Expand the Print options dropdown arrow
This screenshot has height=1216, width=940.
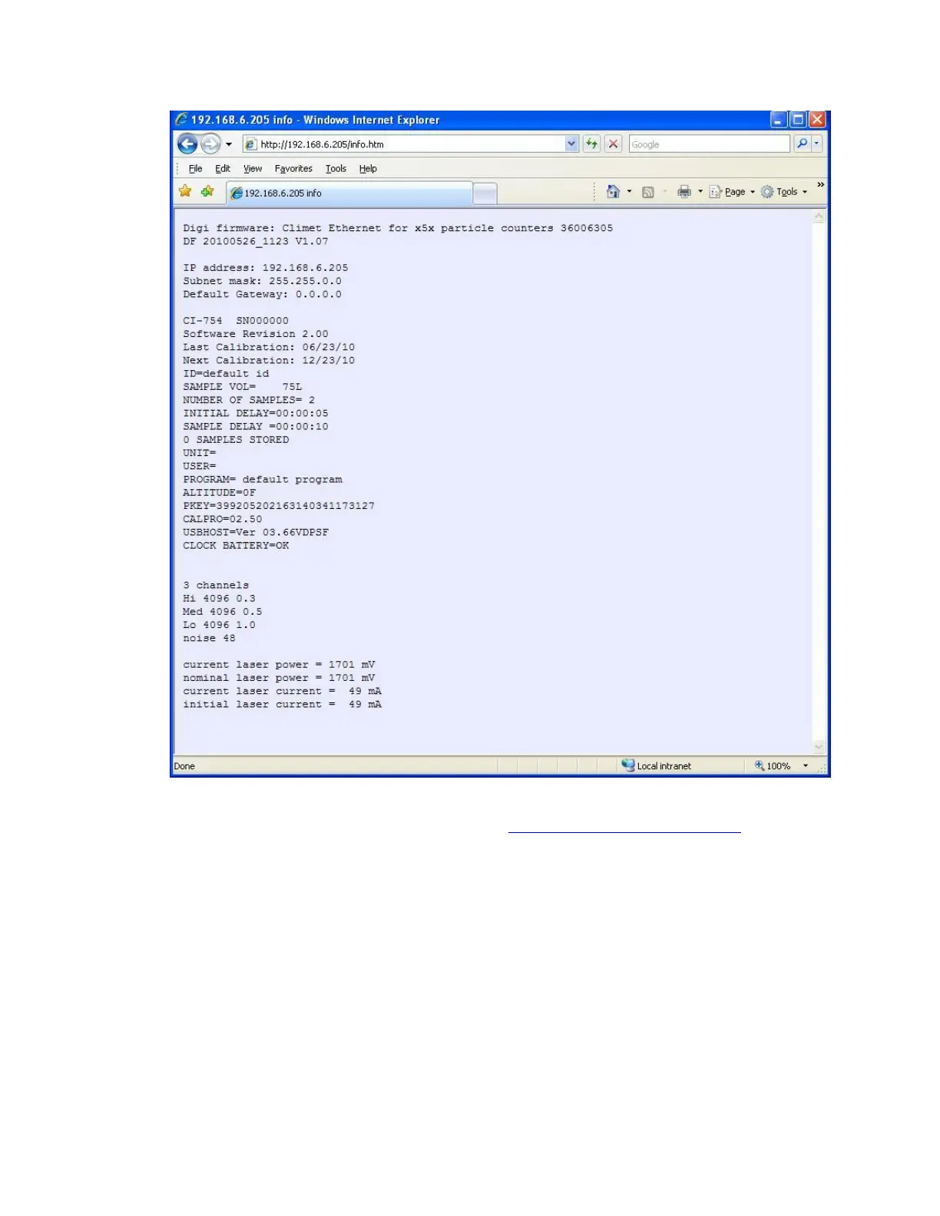pyautogui.click(x=700, y=192)
